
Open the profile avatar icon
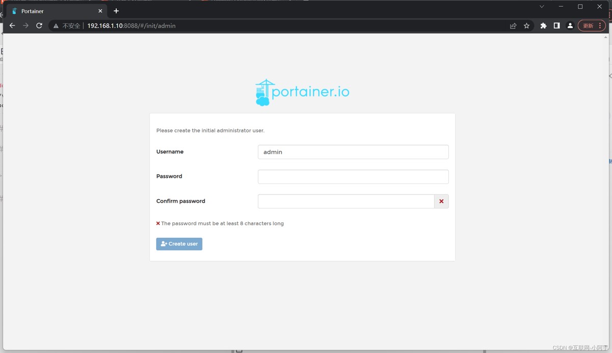point(570,26)
